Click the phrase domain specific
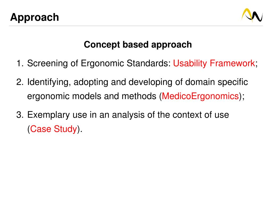Image resolution: width=272 pixels, height=204 pixels. (x=216, y=82)
